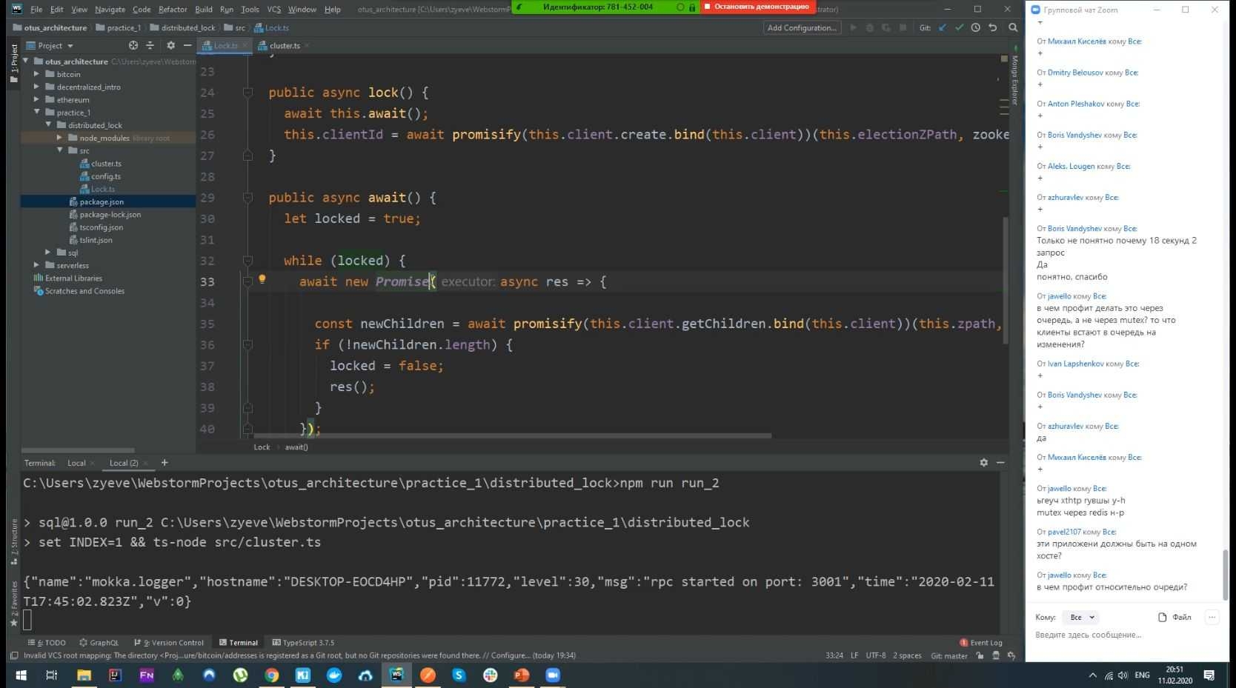Open config.ts in project tree

(x=106, y=176)
